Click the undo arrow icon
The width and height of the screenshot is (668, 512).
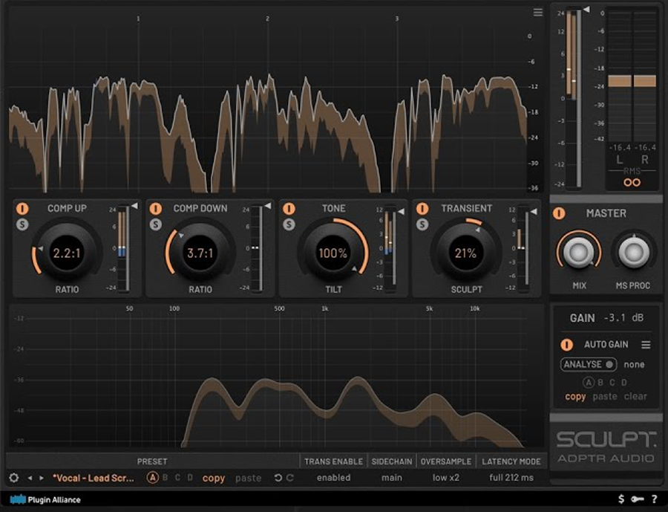(x=278, y=478)
